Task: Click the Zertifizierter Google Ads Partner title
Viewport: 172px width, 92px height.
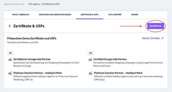Action: point(32,59)
